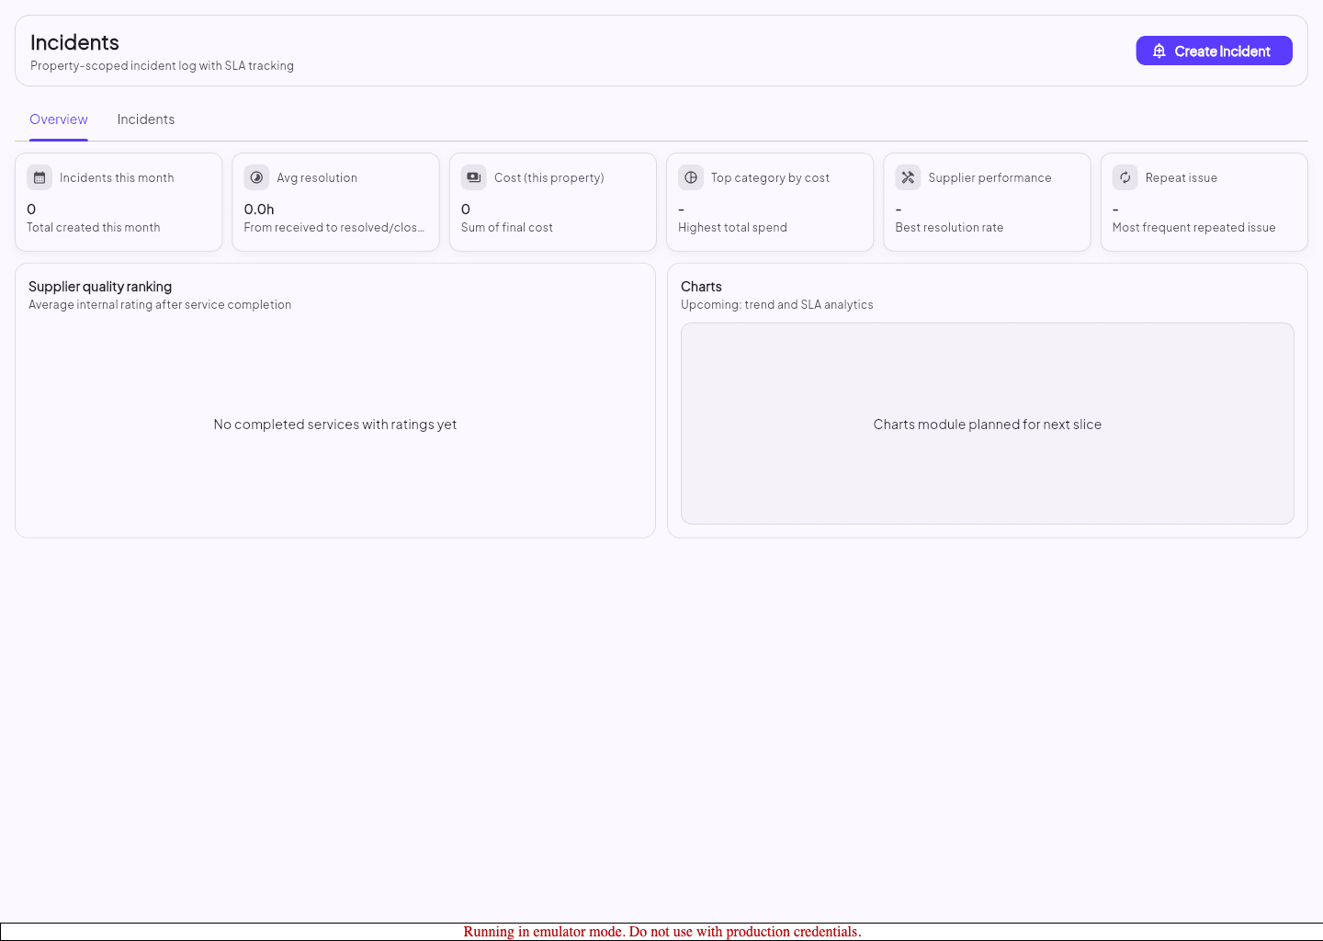Select the Overview tab
The image size is (1323, 941).
(x=58, y=119)
